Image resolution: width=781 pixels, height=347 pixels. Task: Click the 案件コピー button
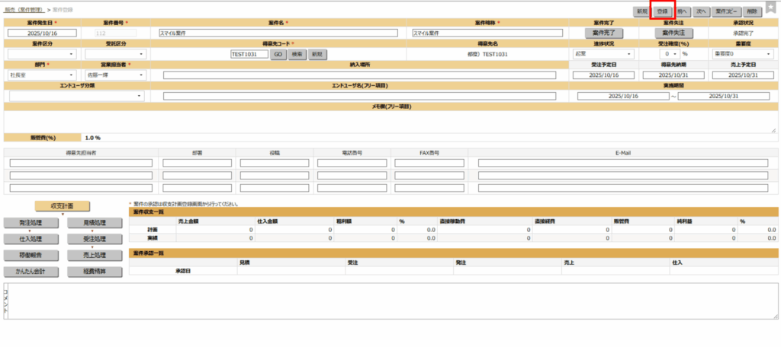726,11
